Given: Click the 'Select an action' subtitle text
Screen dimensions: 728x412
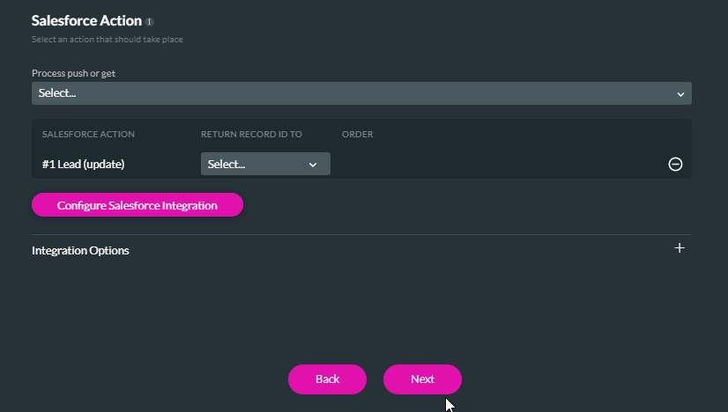Looking at the screenshot, I should 107,40.
